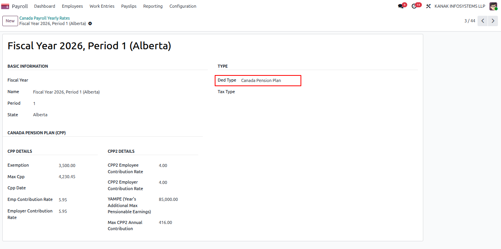Click the record counter 3 / 44
Image resolution: width=501 pixels, height=249 pixels.
coord(470,21)
